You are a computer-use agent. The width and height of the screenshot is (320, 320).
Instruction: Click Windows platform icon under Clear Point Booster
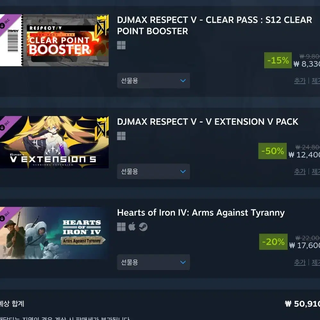tap(121, 45)
